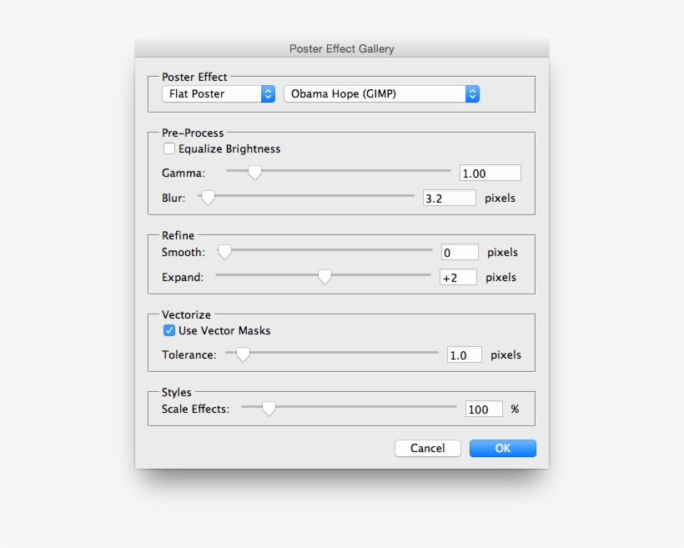The height and width of the screenshot is (548, 684).
Task: Select the Scale Effects percentage field
Action: [483, 409]
